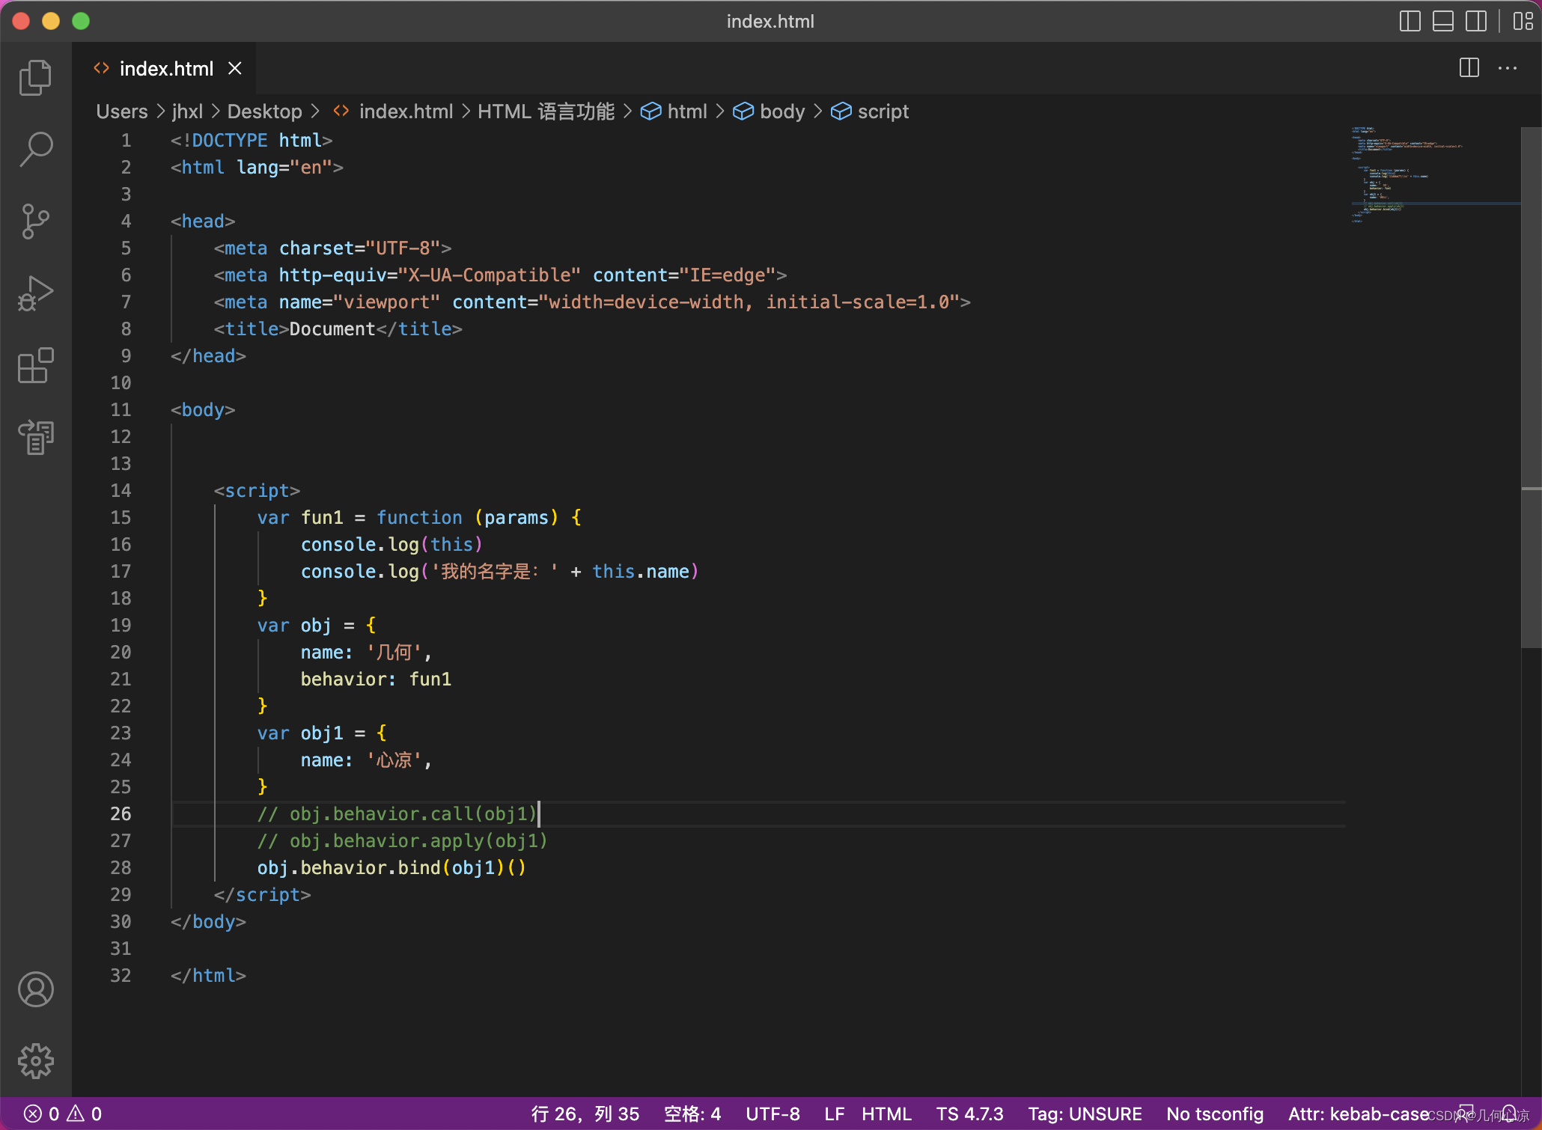Split the editor to the right
The image size is (1542, 1130).
[x=1469, y=68]
